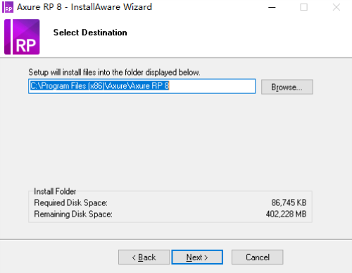The width and height of the screenshot is (352, 273).
Task: Click the highlighted C:\Program Files install path text
Action: tap(100, 86)
